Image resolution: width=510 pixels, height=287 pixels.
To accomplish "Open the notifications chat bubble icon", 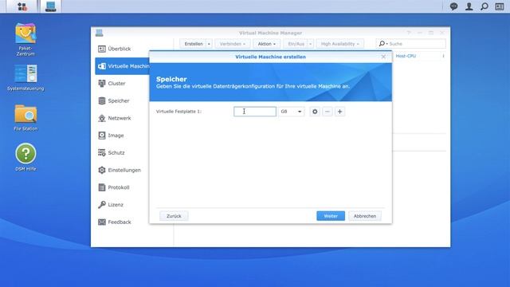I will pos(453,6).
